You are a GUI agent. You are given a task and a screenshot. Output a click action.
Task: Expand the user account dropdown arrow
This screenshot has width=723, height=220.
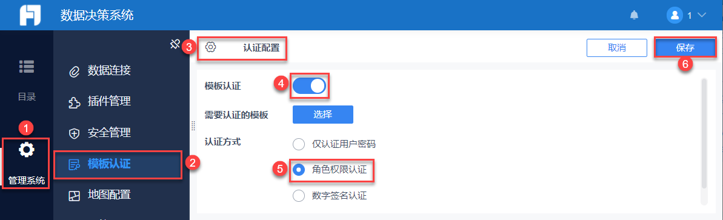[x=702, y=15]
